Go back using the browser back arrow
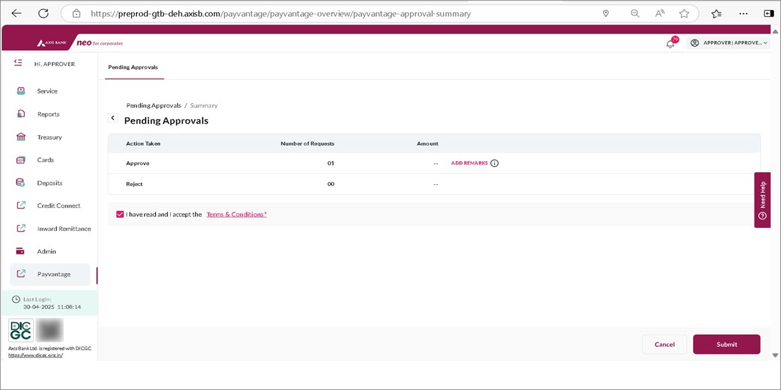 coord(16,13)
